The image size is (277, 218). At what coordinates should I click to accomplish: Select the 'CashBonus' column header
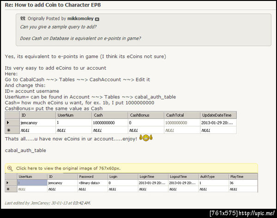[146, 115]
